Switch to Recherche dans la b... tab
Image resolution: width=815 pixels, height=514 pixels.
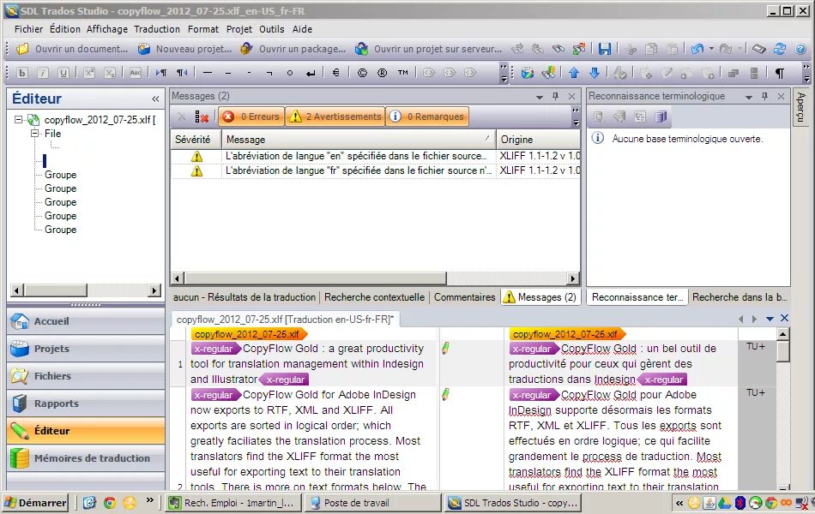[740, 297]
